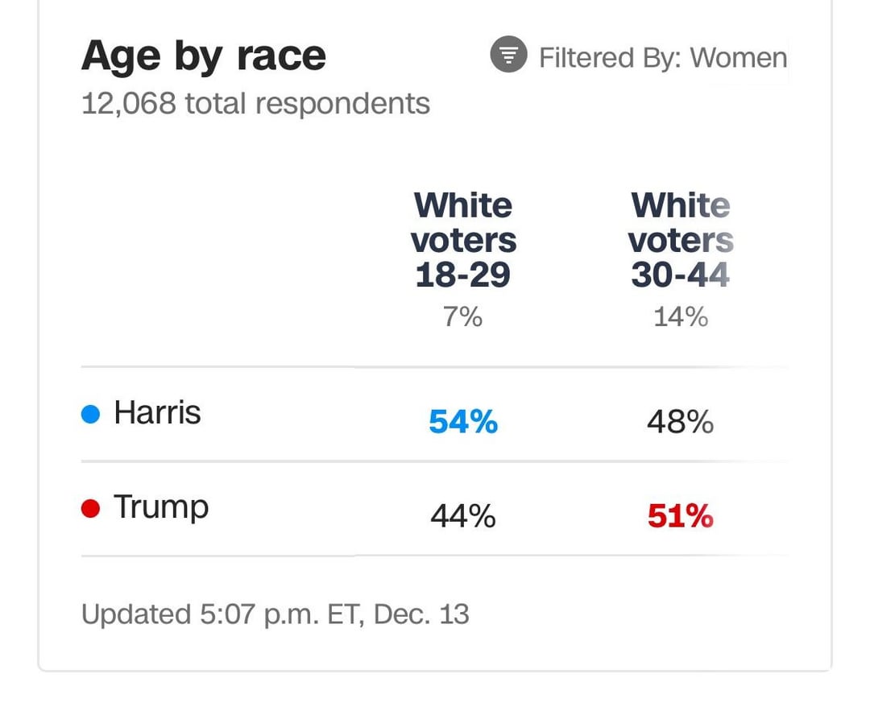This screenshot has height=711, width=870.
Task: Click the 7% share under 18-29
Action: coord(462,317)
